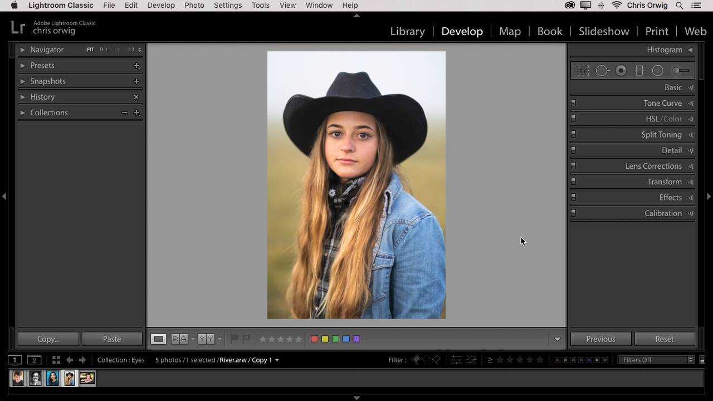Image resolution: width=713 pixels, height=401 pixels.
Task: Filter by edited photos icon
Action: (x=456, y=360)
